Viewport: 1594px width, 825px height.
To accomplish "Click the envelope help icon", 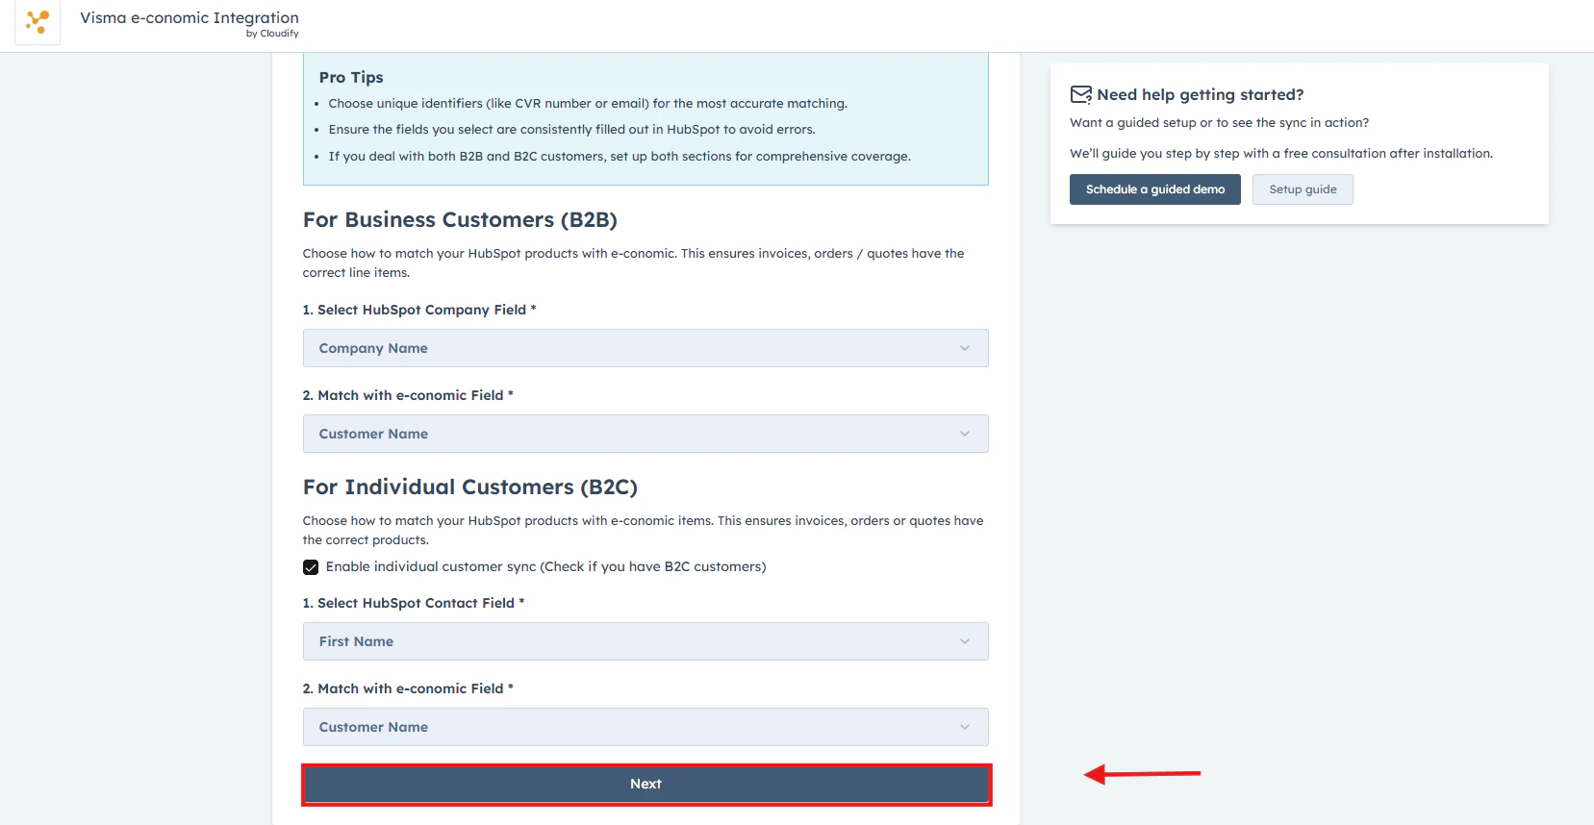I will point(1081,94).
